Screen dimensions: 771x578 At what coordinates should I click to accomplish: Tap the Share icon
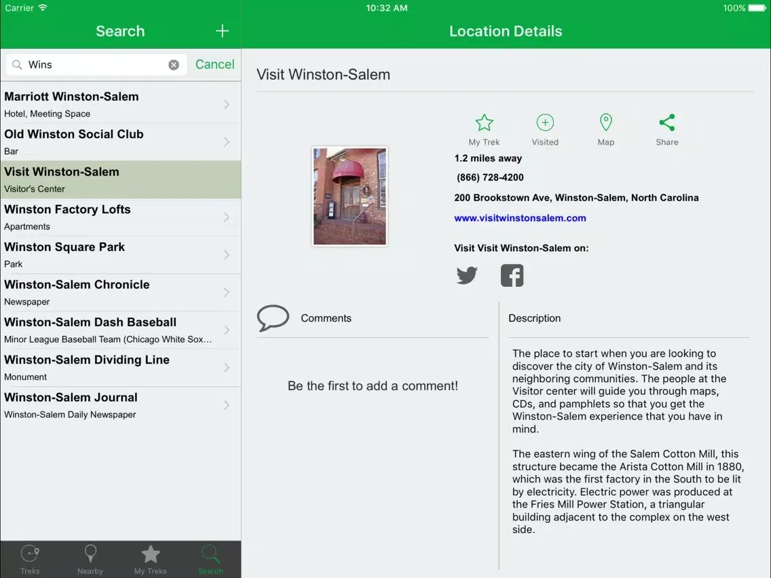[666, 122]
